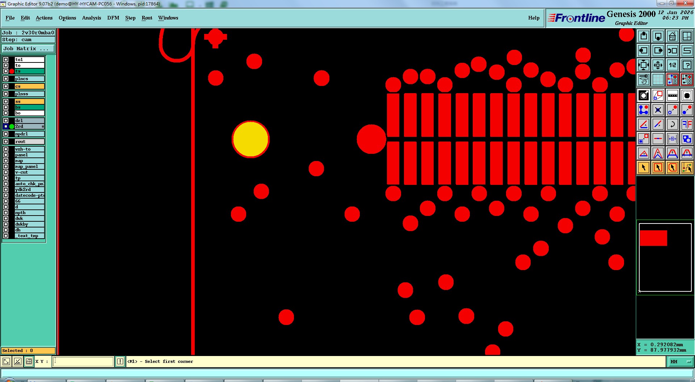Click the overview thumbnail map
The height and width of the screenshot is (382, 695).
click(665, 257)
